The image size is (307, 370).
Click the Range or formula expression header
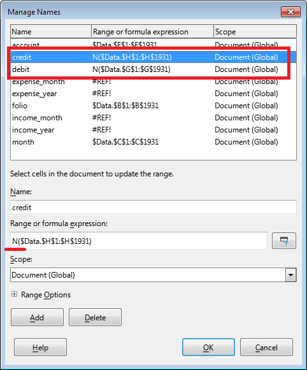[152, 31]
